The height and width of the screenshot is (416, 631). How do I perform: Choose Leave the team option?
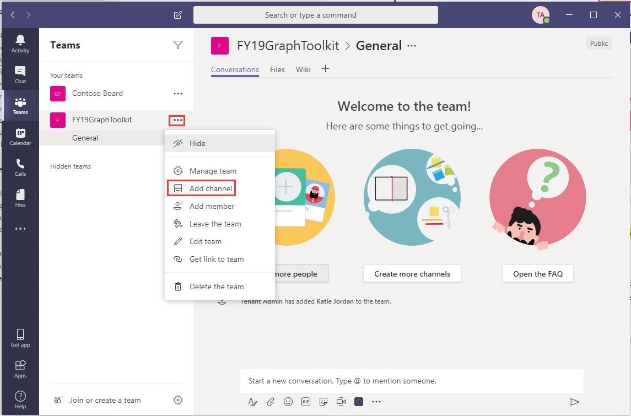(x=220, y=224)
